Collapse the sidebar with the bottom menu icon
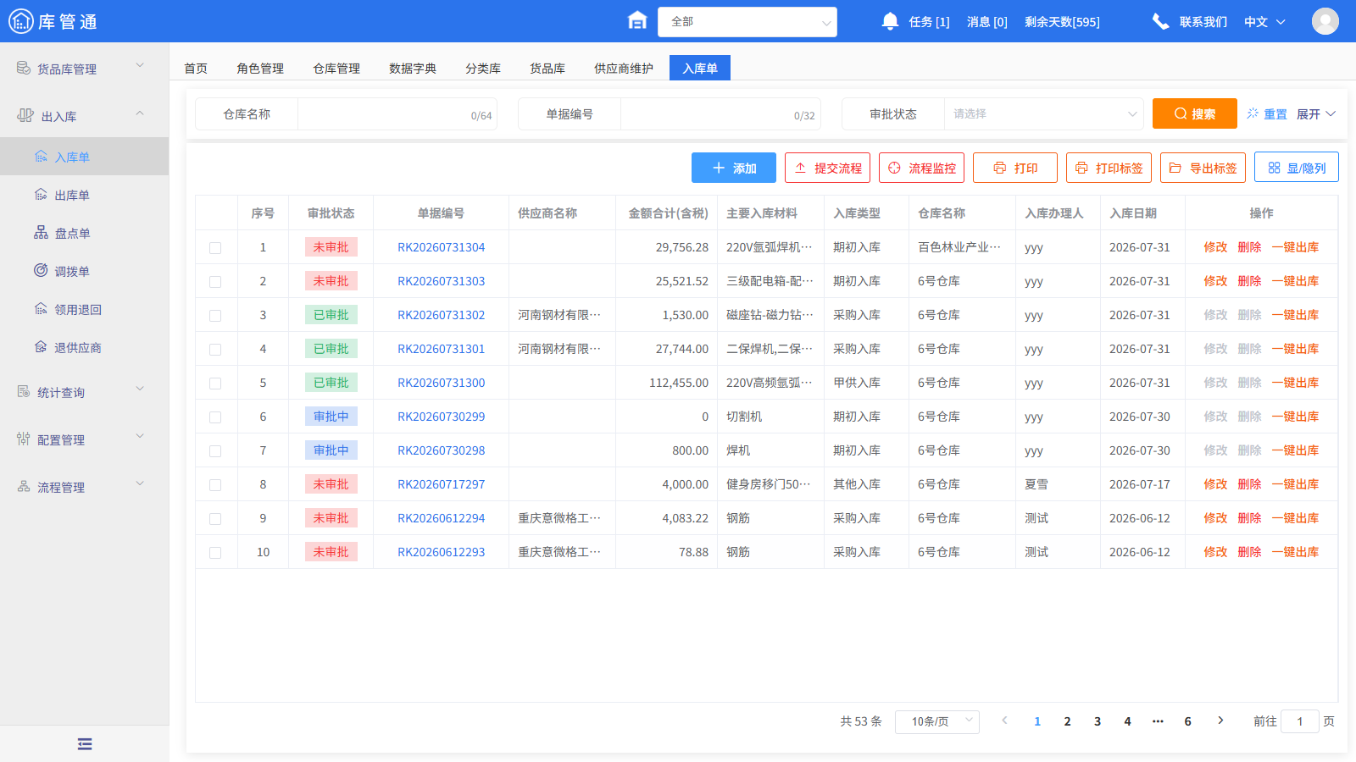 (x=85, y=744)
